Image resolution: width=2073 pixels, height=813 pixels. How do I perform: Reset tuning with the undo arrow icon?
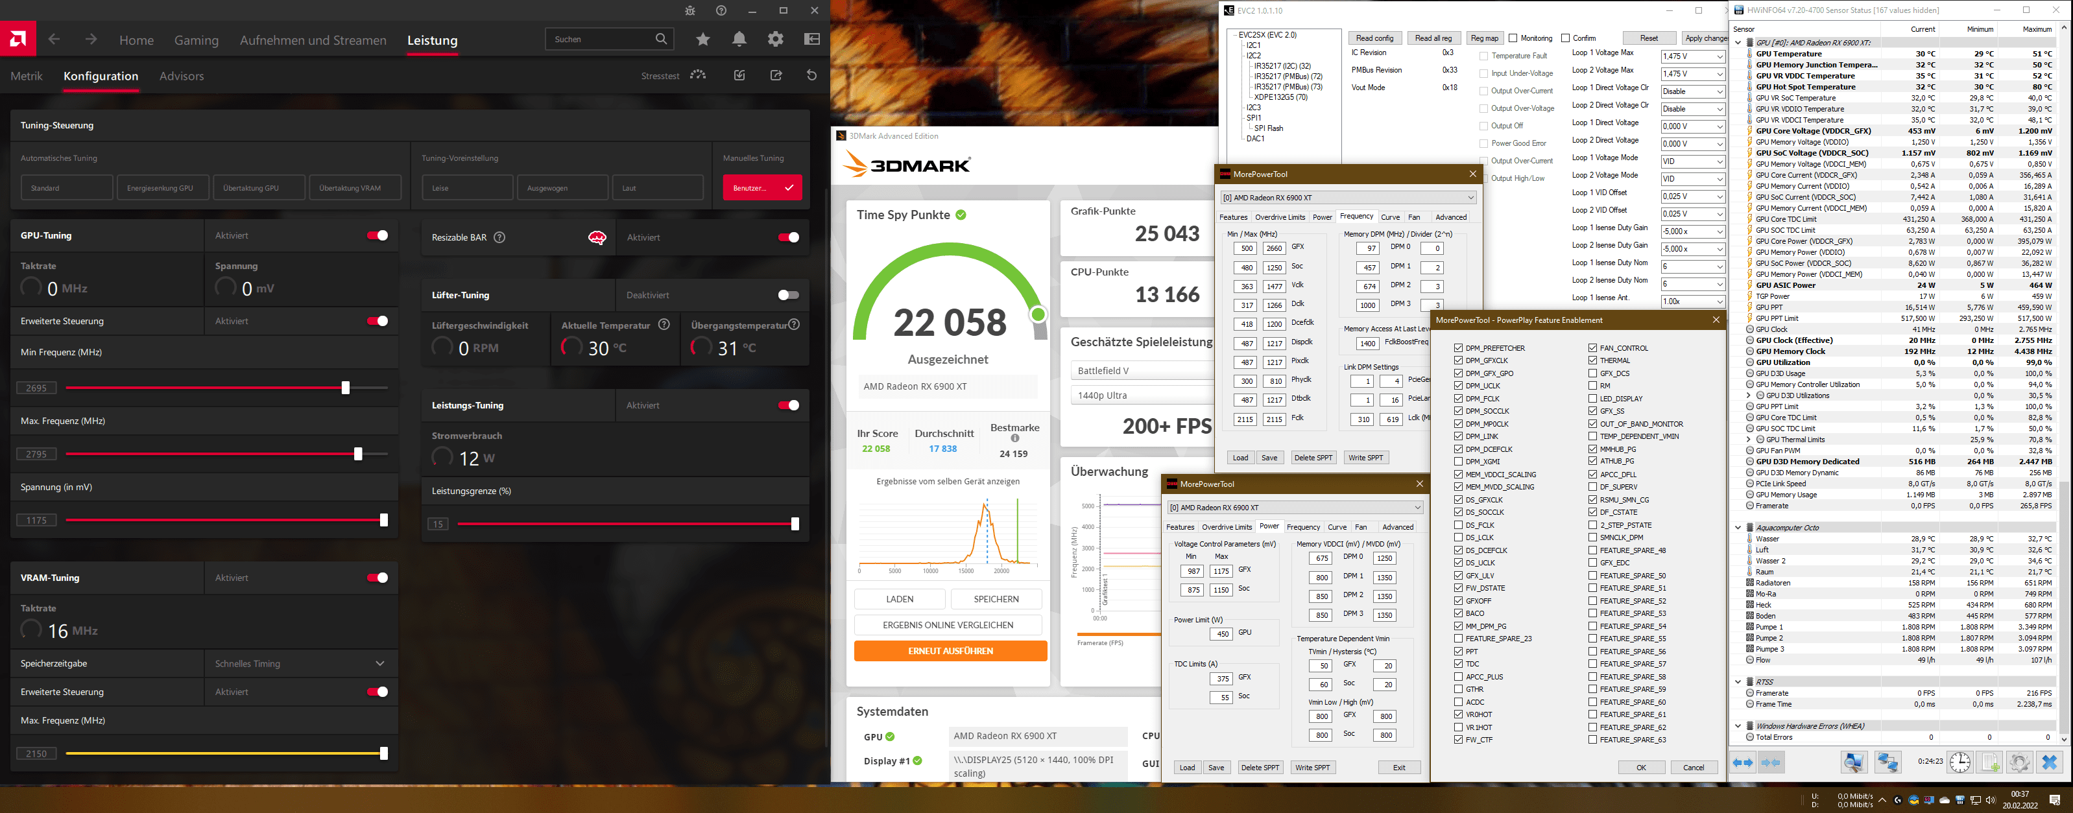[x=811, y=76]
